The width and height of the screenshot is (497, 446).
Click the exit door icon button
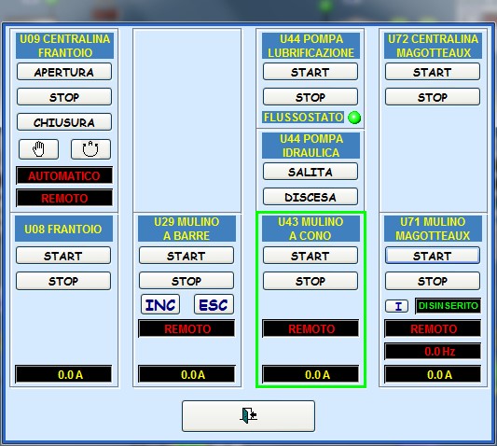point(248,416)
